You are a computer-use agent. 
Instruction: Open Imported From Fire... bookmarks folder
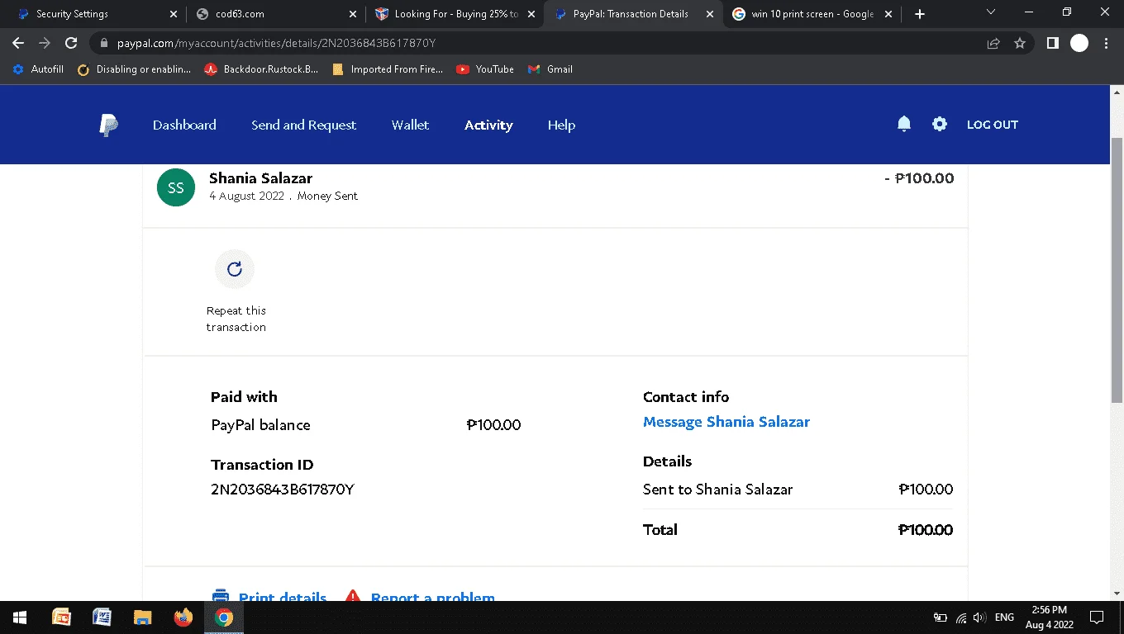point(388,69)
